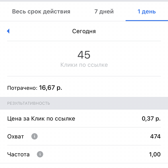Image resolution: width=168 pixels, height=168 pixels.
Task: Switch to Весь срок действия tab
Action: pos(41,11)
